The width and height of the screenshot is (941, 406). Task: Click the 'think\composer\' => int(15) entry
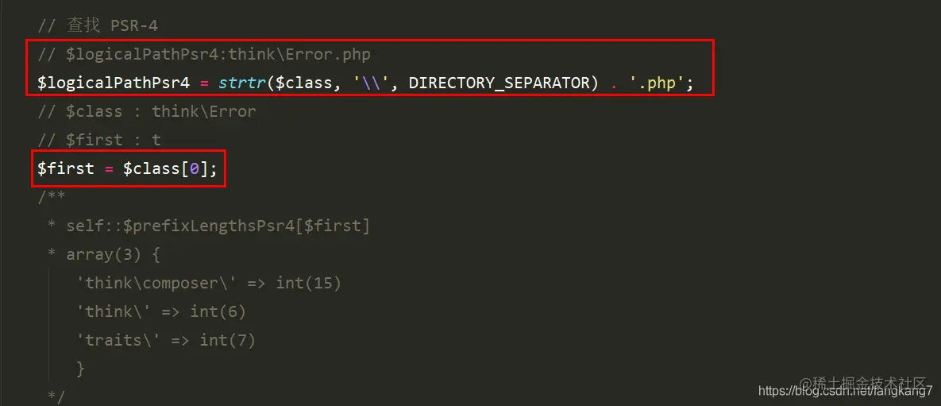click(x=209, y=283)
